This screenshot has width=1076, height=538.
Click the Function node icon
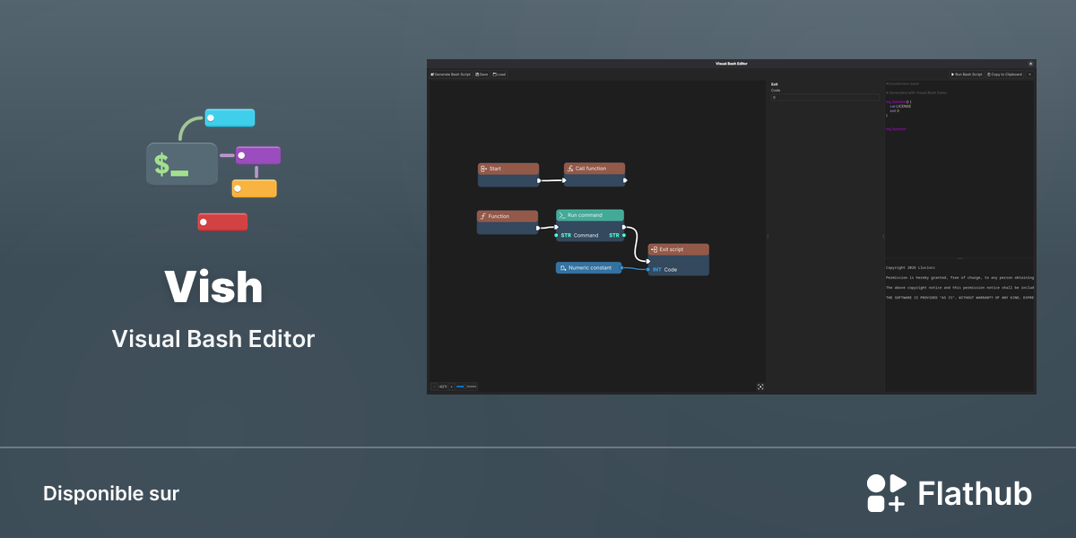pos(482,216)
